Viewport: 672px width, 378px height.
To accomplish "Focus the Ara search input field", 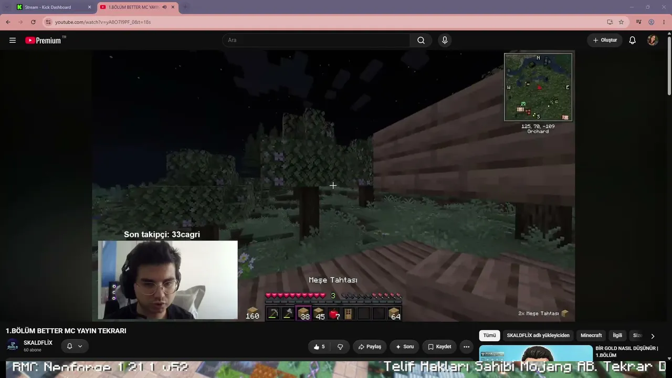I will (316, 40).
